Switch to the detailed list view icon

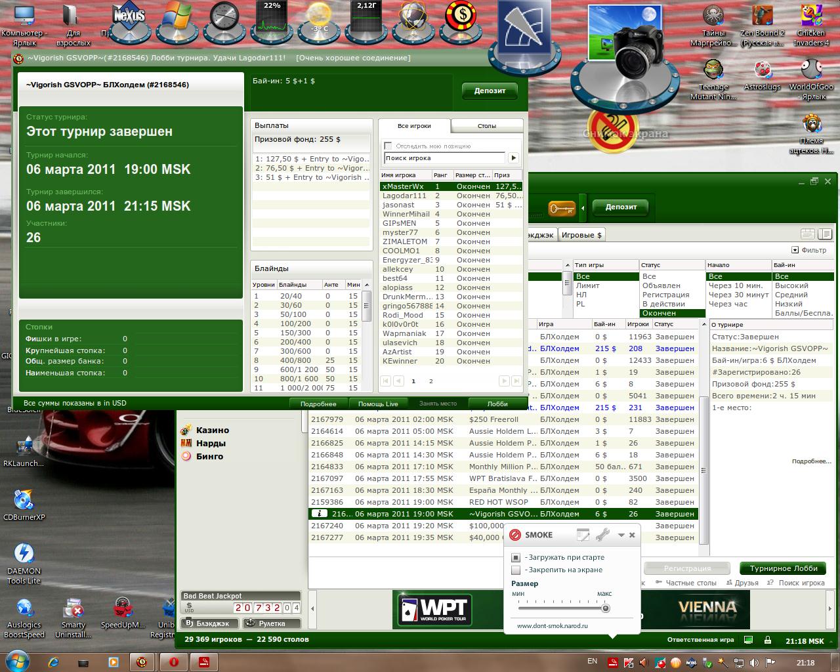825,234
